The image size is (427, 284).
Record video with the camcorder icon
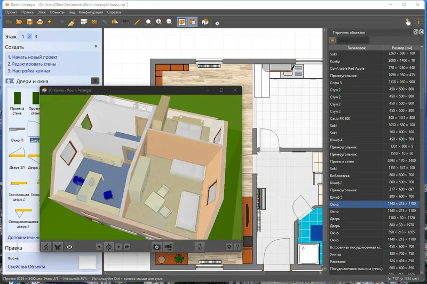169,247
